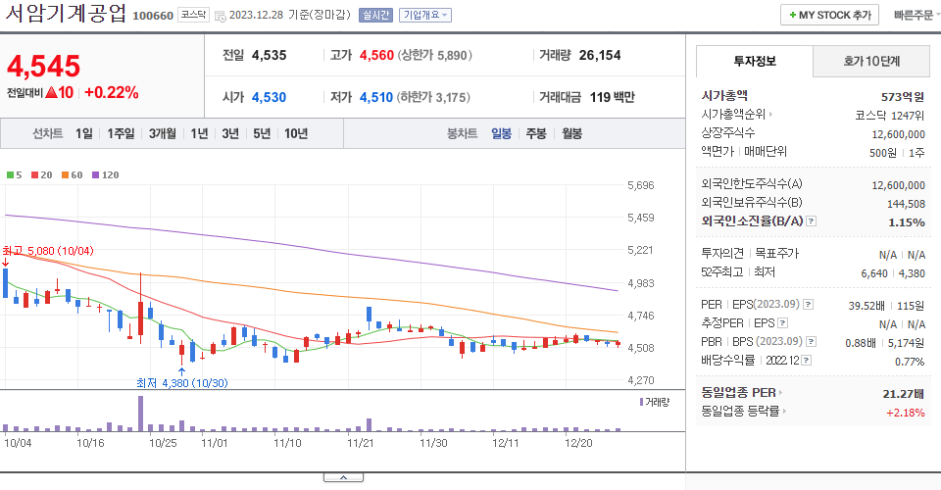Click the 거래량 value 26,154
Image resolution: width=941 pixels, height=490 pixels.
coord(600,55)
